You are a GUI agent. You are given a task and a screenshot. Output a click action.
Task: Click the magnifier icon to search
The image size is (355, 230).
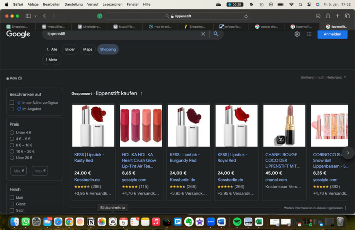pyautogui.click(x=216, y=34)
